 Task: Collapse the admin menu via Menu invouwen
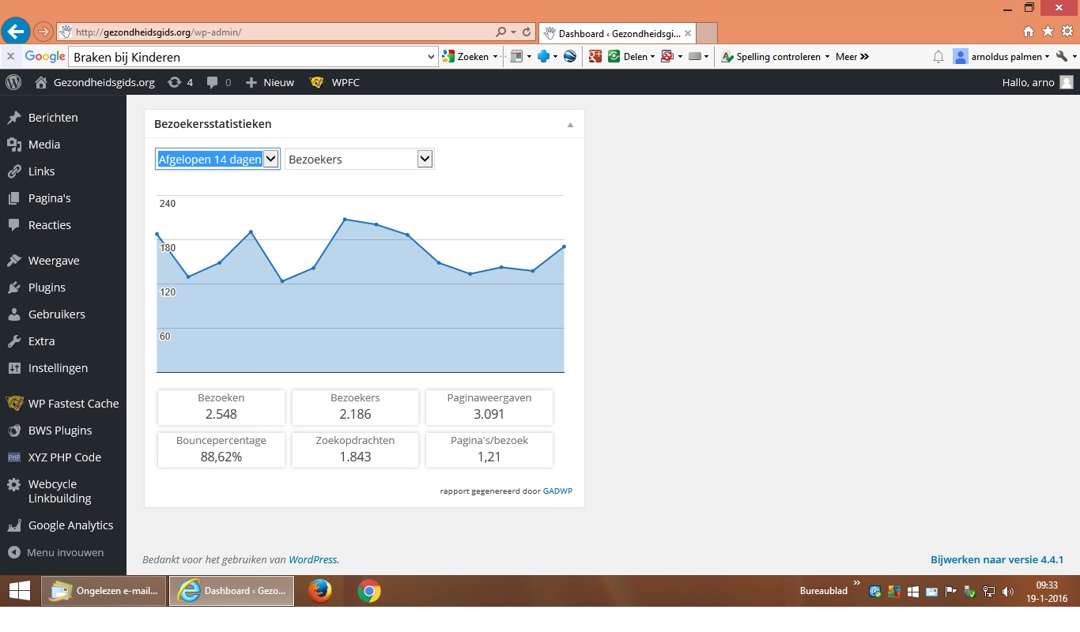[x=56, y=553]
